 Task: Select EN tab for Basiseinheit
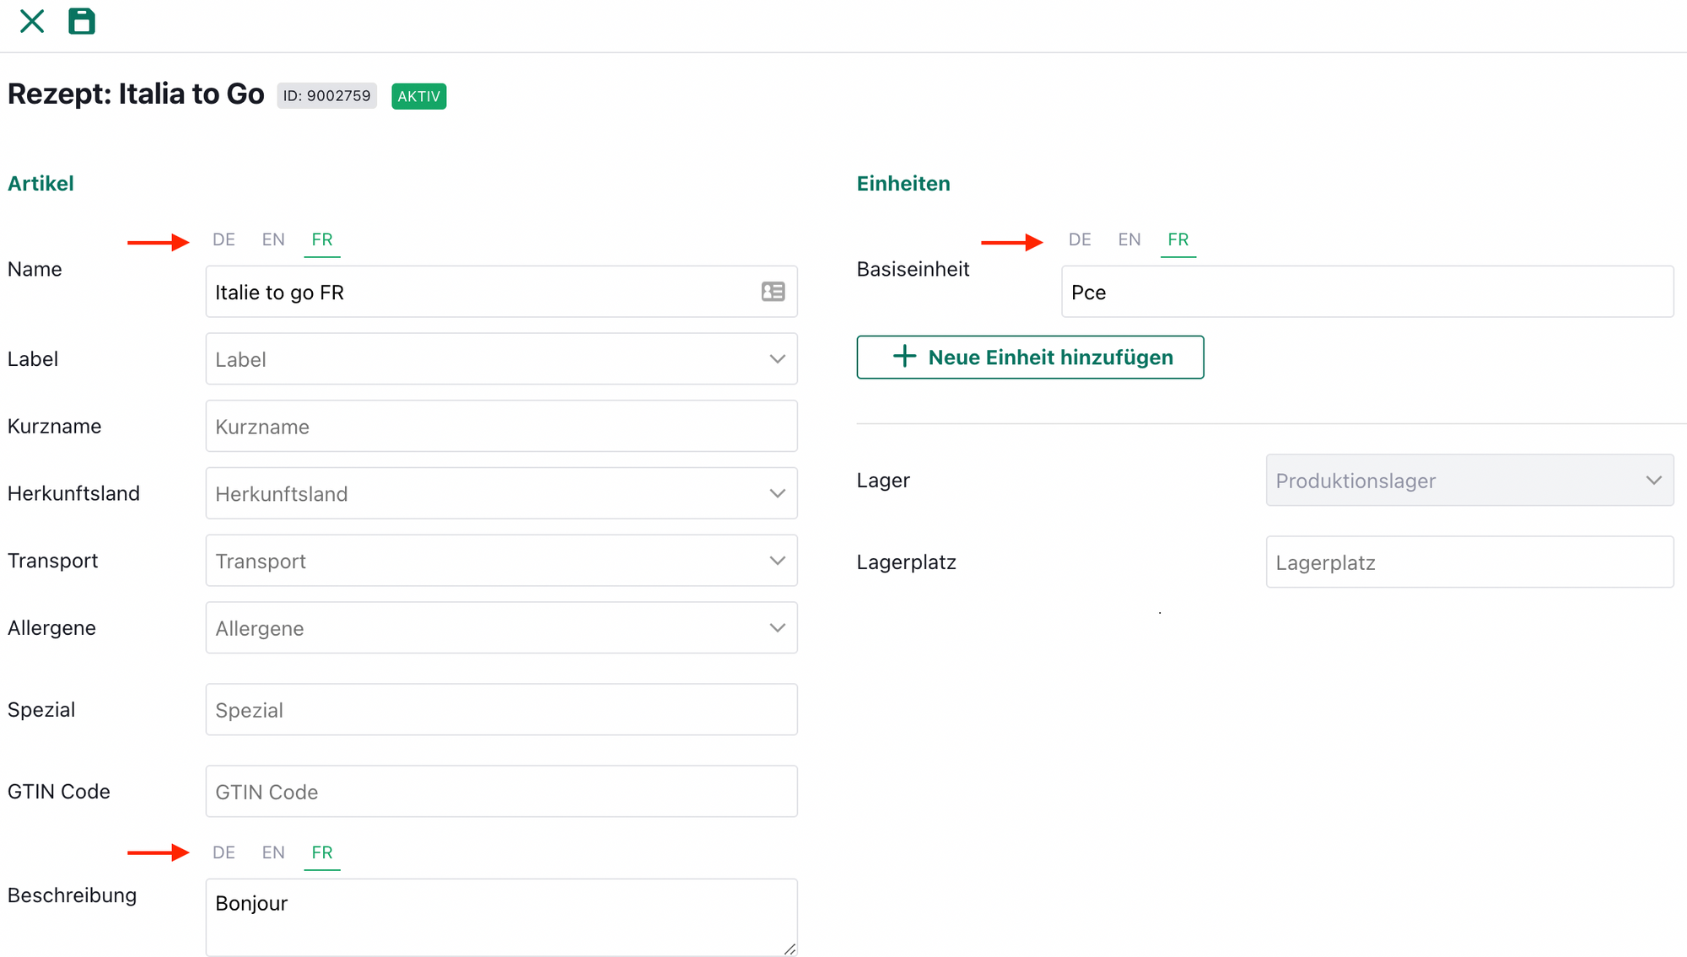pyautogui.click(x=1129, y=239)
